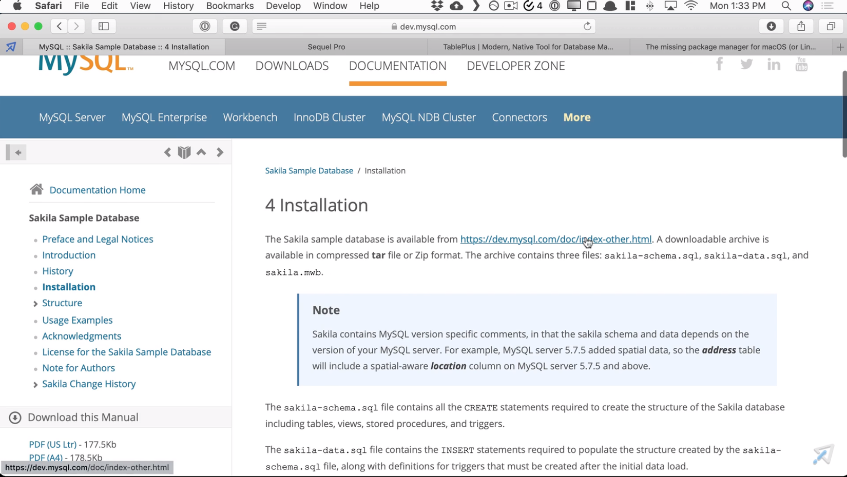Open the Acknowledgments section
Viewport: 847px width, 477px height.
(x=82, y=336)
